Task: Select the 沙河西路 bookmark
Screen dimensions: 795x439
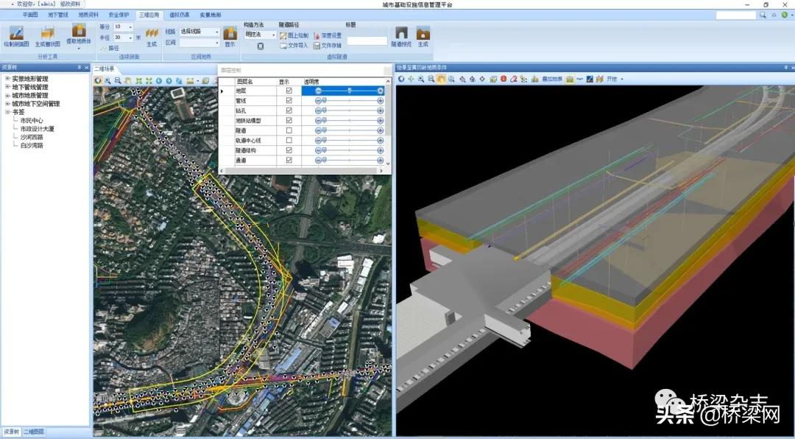Action: (x=32, y=137)
